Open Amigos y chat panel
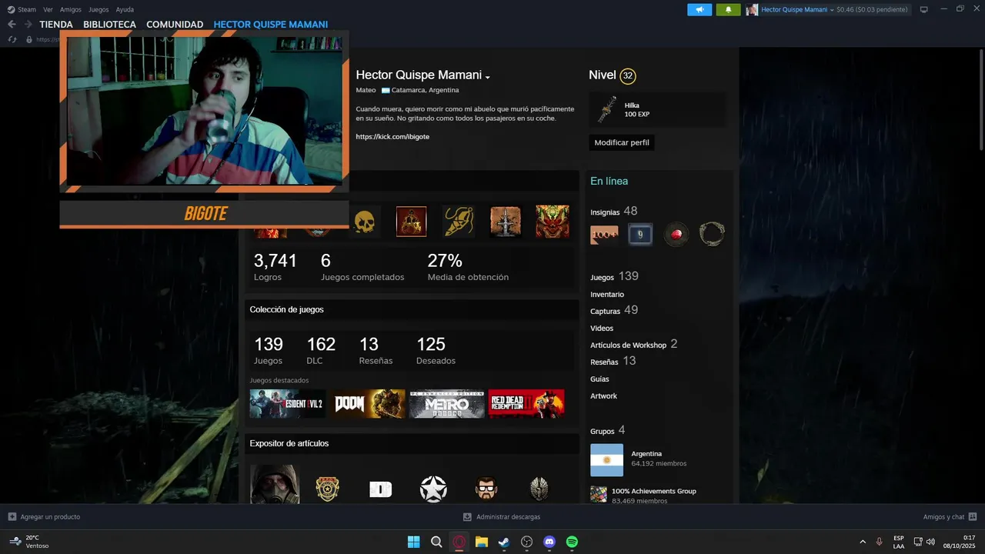The width and height of the screenshot is (985, 554). click(x=950, y=517)
